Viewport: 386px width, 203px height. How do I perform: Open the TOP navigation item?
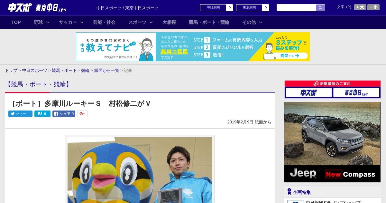[x=16, y=22]
